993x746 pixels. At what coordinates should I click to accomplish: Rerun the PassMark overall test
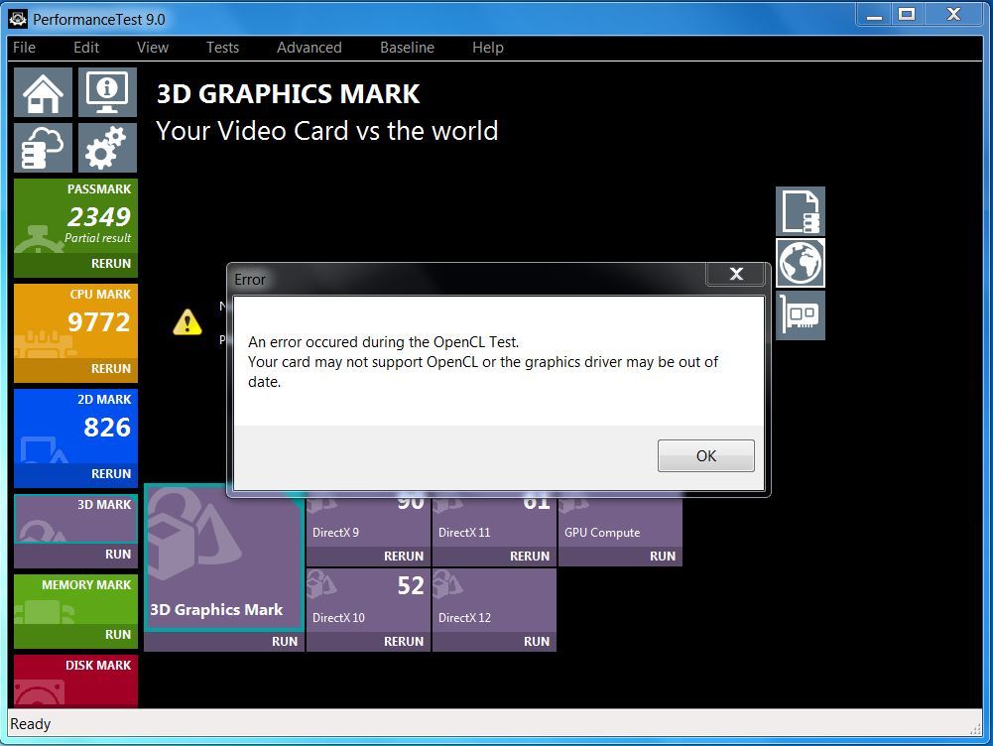tap(76, 264)
